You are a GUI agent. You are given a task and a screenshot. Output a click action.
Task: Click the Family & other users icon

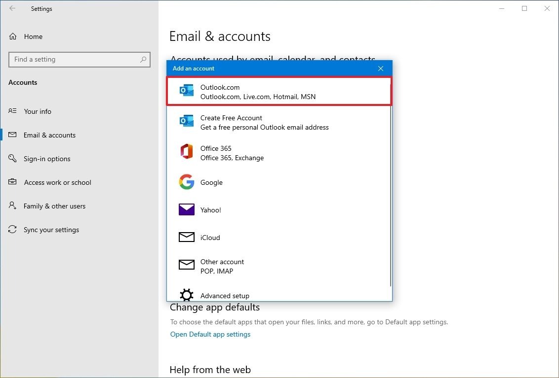(x=12, y=206)
